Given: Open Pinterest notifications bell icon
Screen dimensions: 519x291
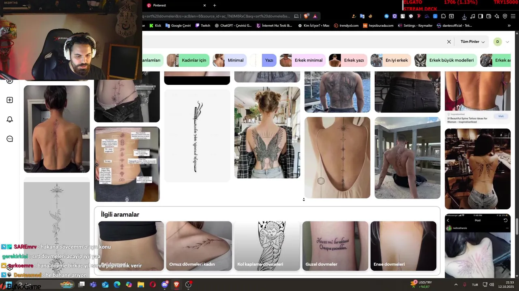Looking at the screenshot, I should pos(10,119).
